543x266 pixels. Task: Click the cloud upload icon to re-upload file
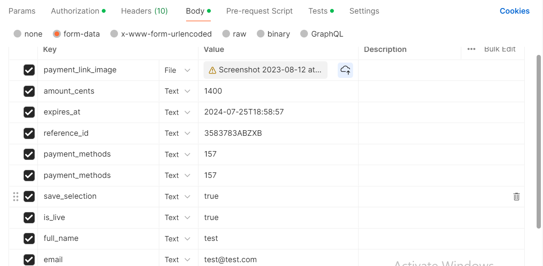click(x=345, y=70)
